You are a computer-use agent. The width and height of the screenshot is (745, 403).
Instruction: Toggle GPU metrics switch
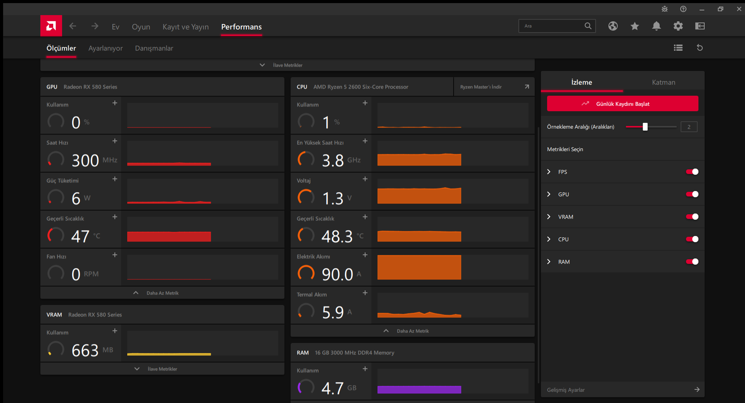[x=692, y=194]
